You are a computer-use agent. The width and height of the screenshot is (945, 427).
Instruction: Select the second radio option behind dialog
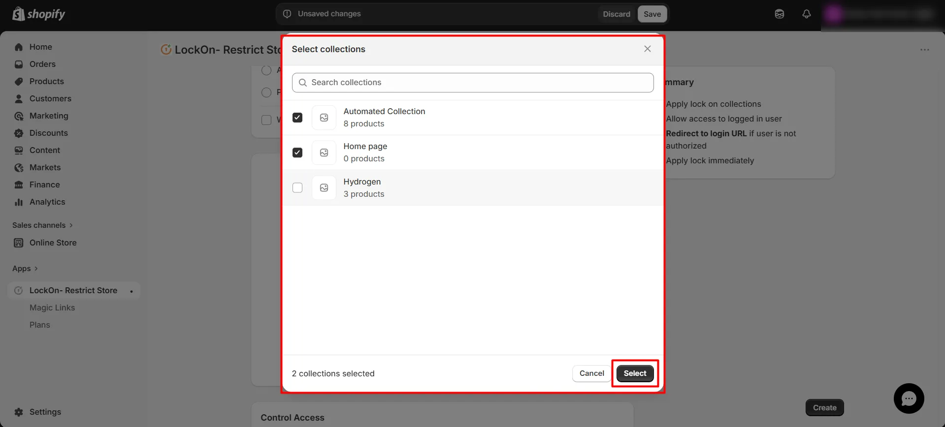click(266, 92)
